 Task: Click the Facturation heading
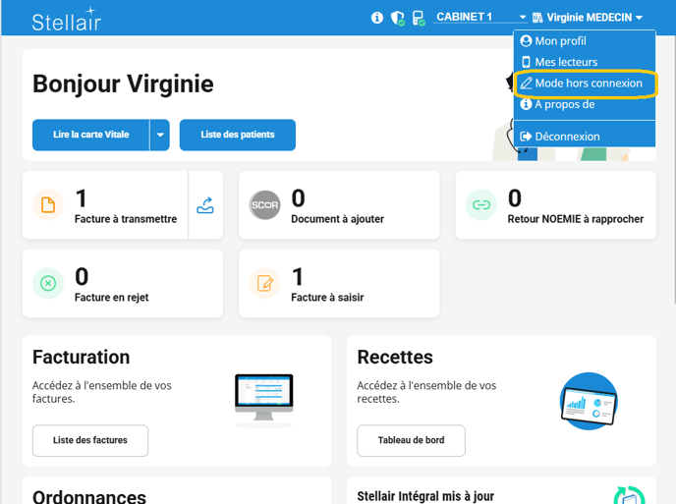[x=81, y=357]
